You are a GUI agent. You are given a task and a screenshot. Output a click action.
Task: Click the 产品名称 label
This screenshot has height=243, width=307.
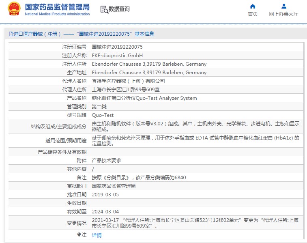point(77,98)
